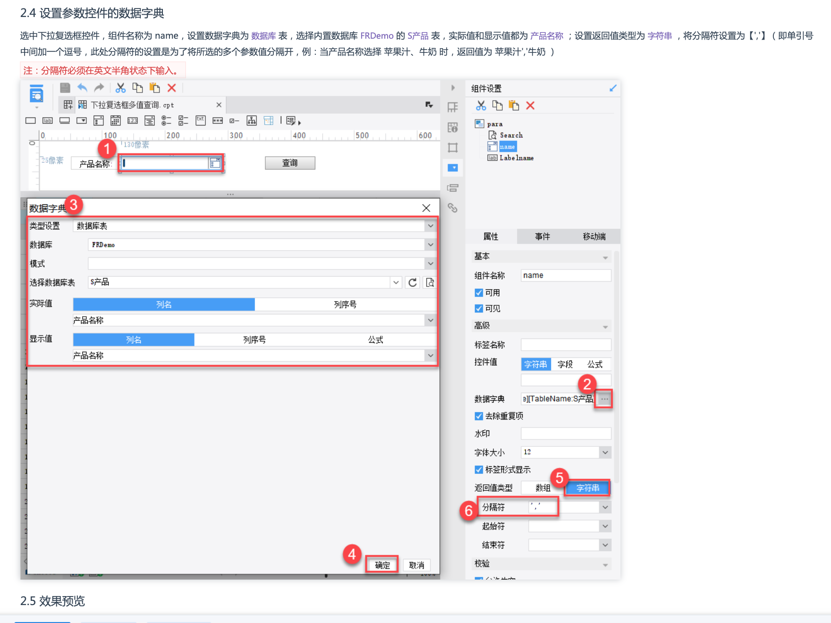Image resolution: width=831 pixels, height=623 pixels.
Task: Redo the last undone action
Action: [99, 88]
